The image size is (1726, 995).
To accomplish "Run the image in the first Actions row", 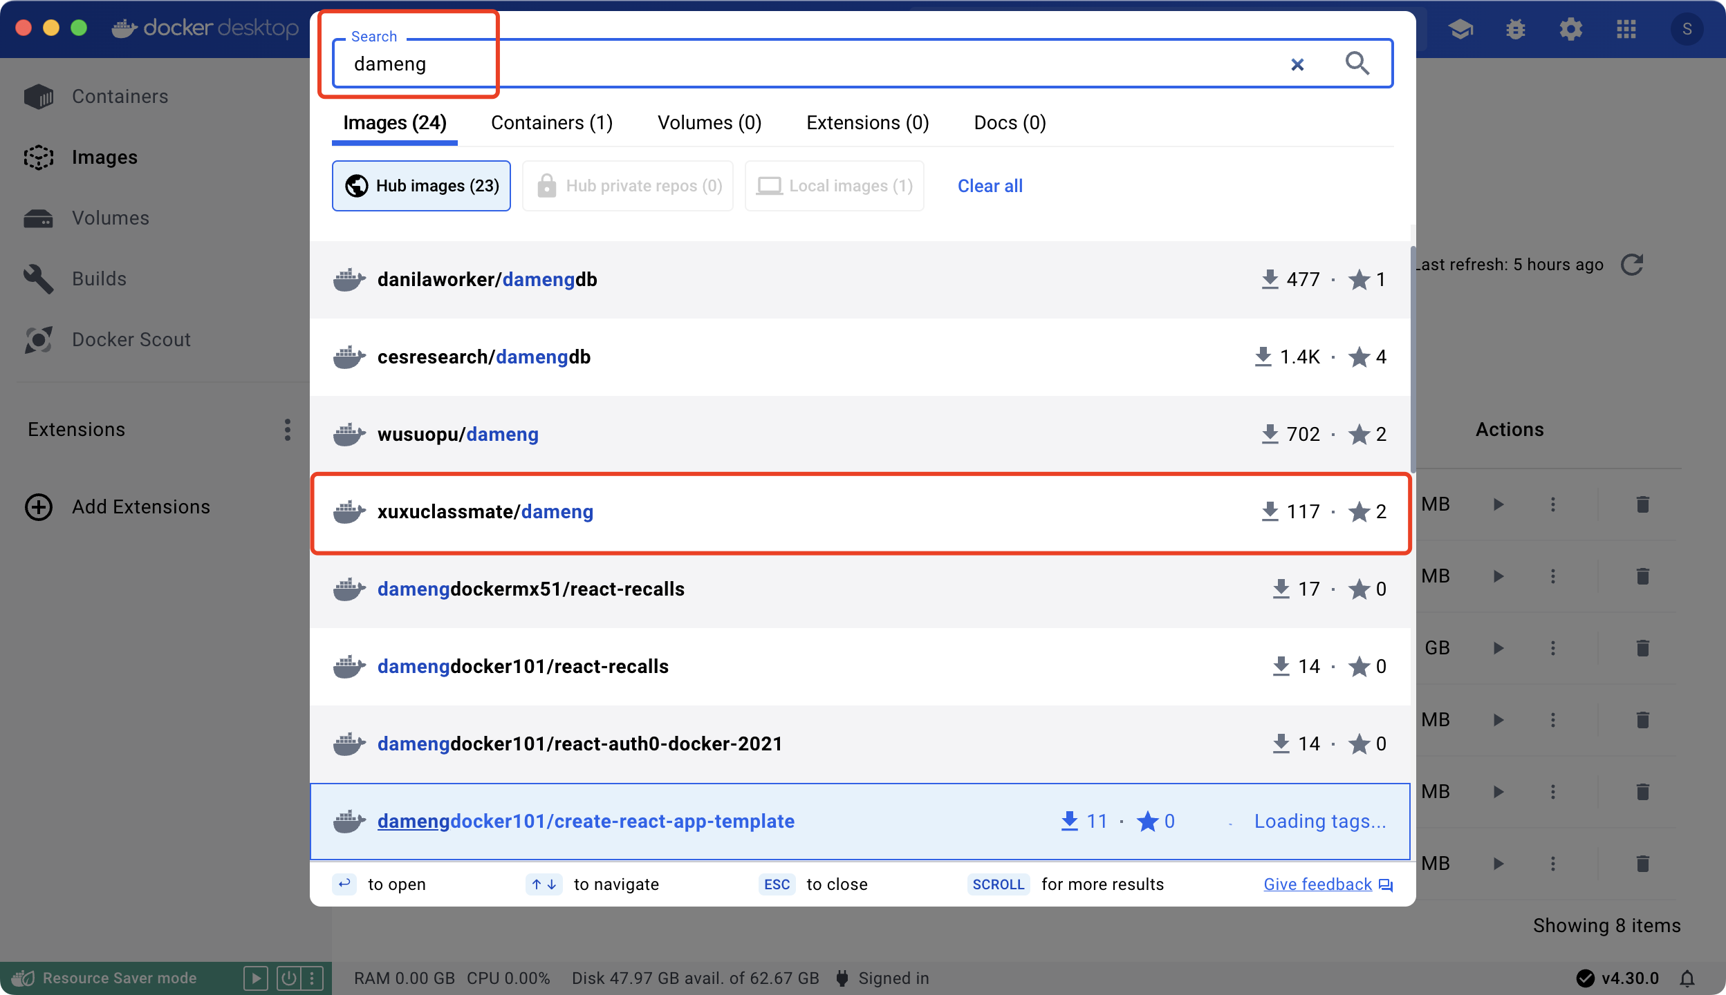I will tap(1498, 504).
